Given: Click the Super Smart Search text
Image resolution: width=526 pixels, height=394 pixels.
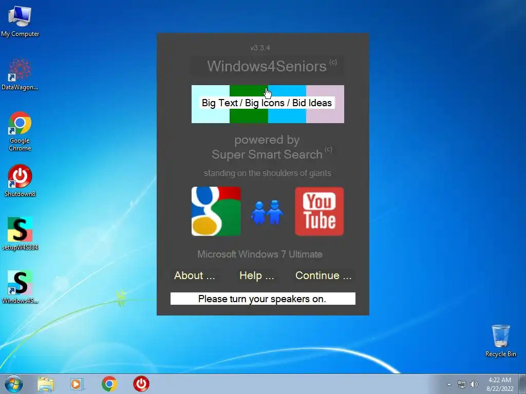Looking at the screenshot, I should pos(267,154).
